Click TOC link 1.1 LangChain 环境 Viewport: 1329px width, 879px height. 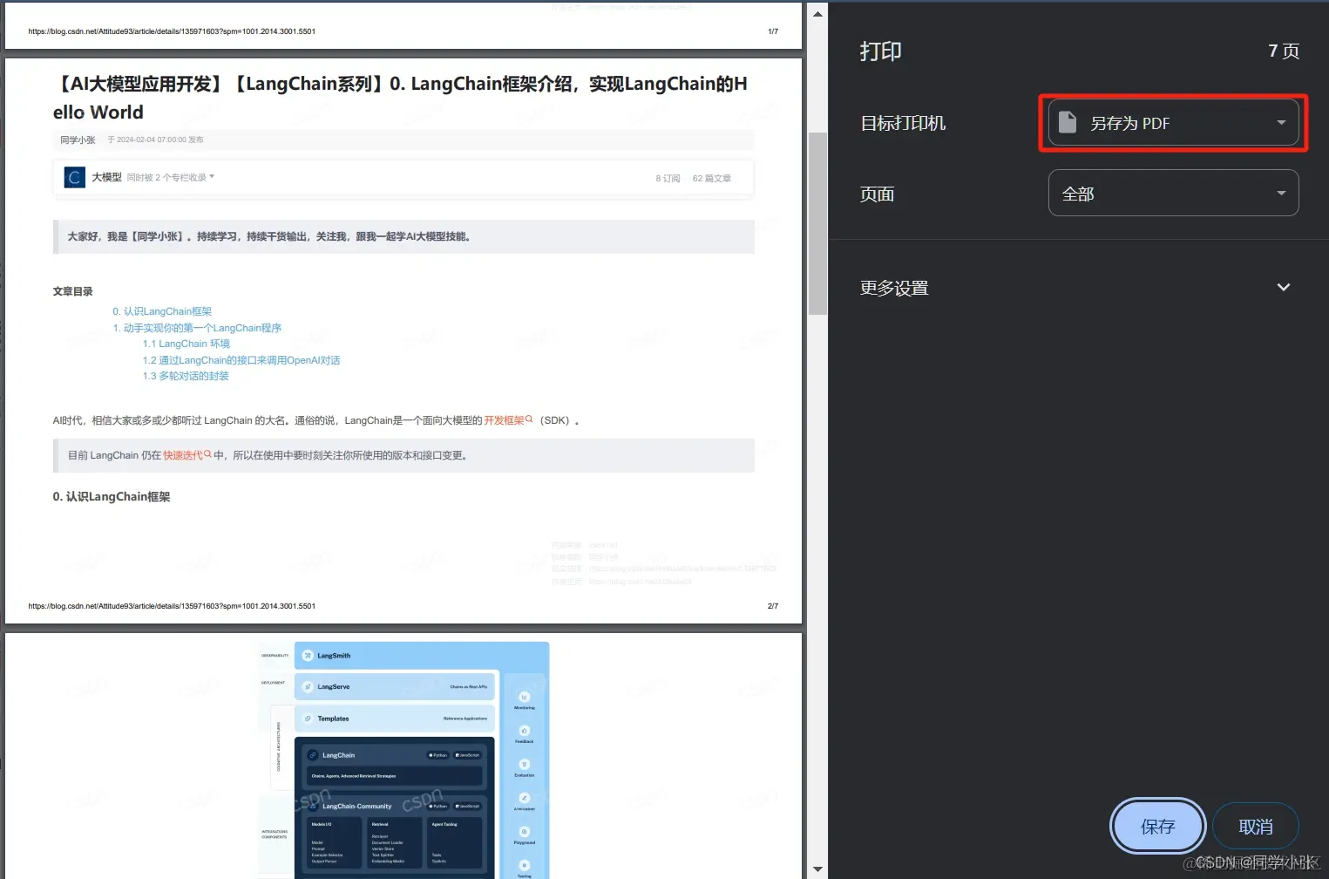tap(186, 344)
